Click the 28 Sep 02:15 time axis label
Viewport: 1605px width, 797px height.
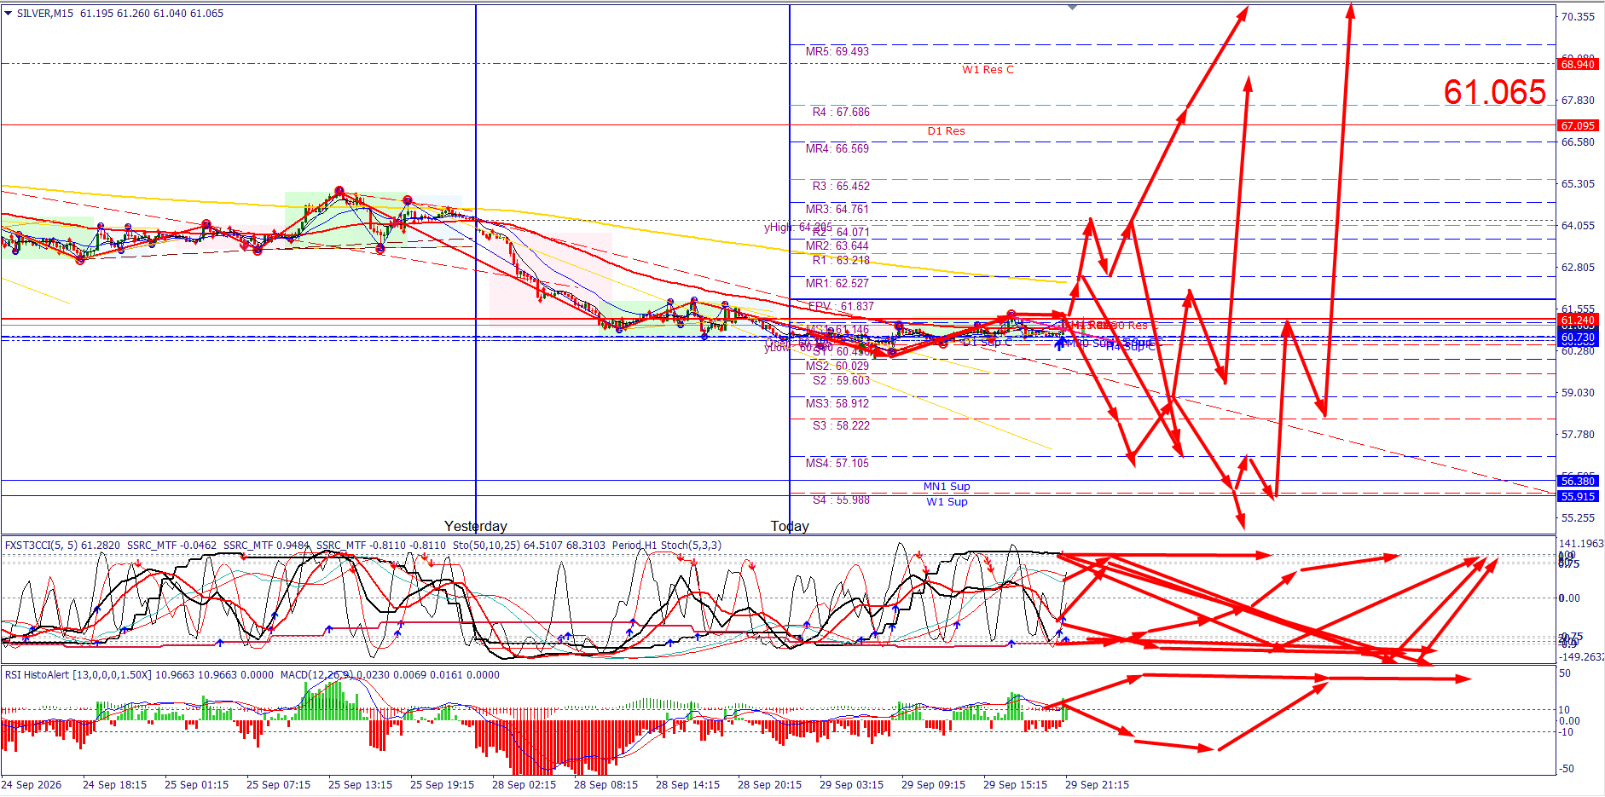point(524,785)
